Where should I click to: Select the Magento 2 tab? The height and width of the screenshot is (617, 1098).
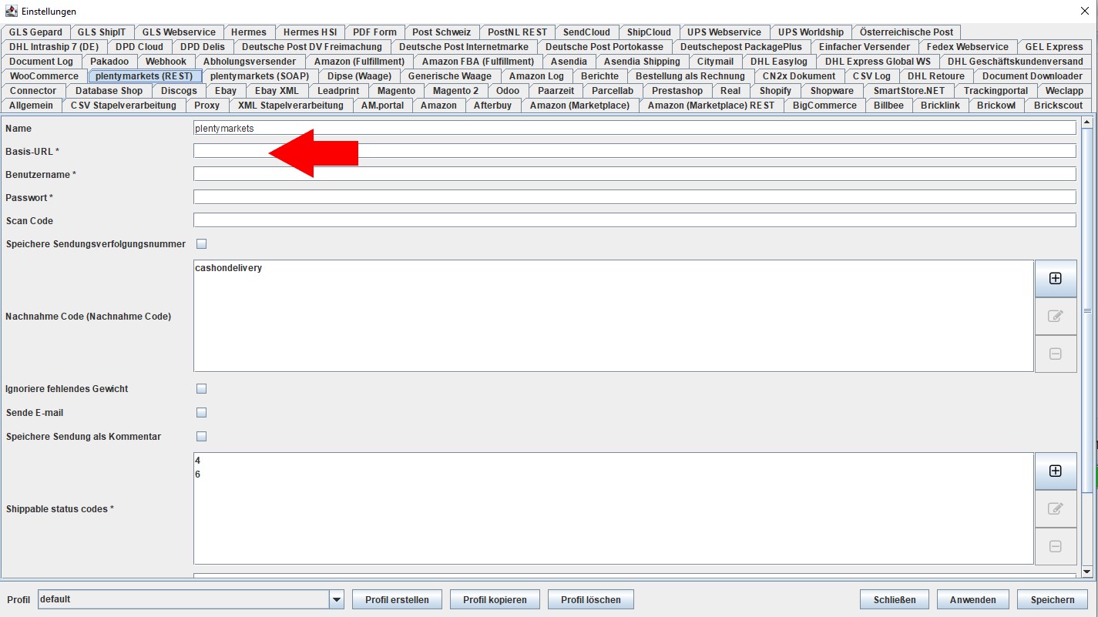coord(455,91)
